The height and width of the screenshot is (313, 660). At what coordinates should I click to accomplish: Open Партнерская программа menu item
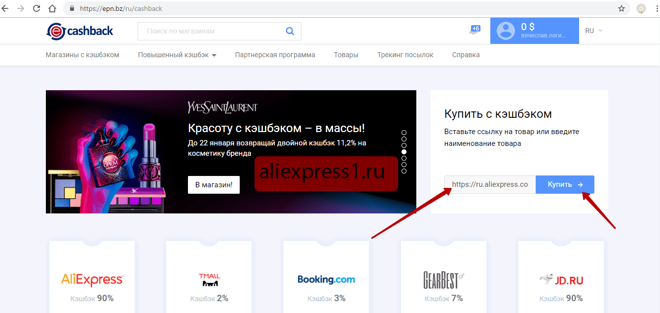click(275, 55)
